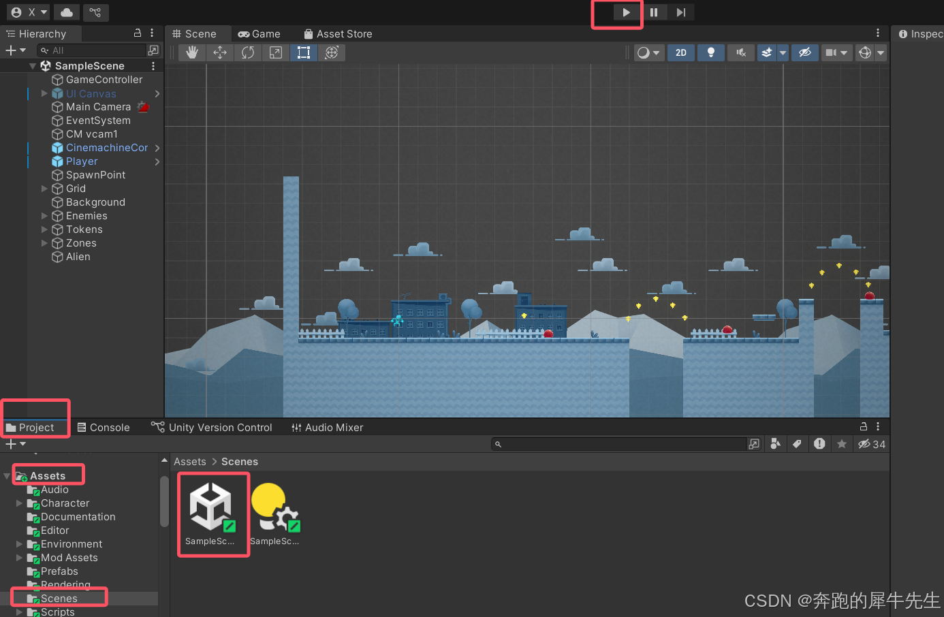Open the Scene view three-dot menu
The height and width of the screenshot is (617, 944).
pos(878,33)
